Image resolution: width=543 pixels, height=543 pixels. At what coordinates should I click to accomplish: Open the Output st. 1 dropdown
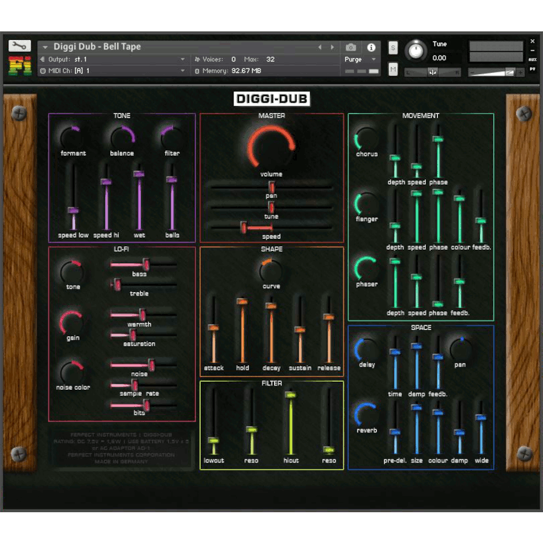pos(183,60)
